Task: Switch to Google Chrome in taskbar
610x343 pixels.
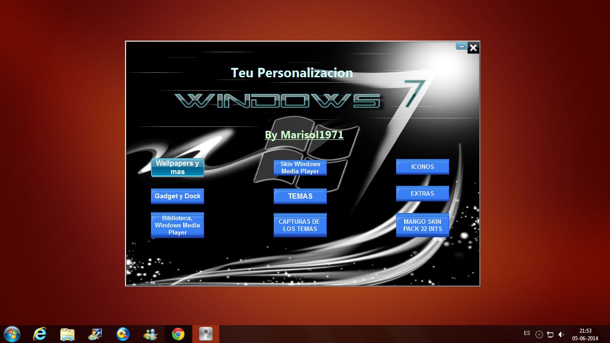Action: click(x=178, y=334)
